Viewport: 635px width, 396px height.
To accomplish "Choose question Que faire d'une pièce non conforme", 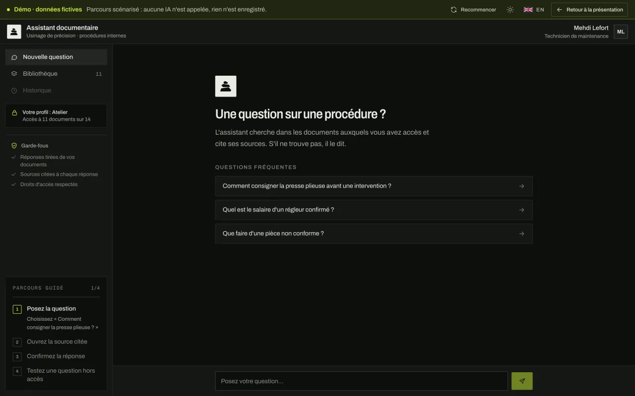I will point(374,234).
